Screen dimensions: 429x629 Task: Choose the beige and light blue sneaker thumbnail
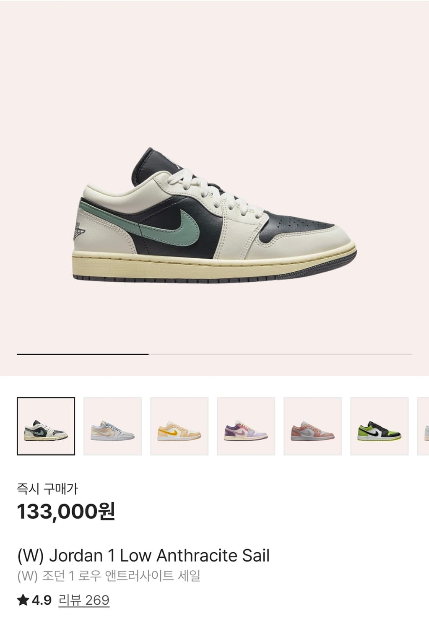pos(112,426)
